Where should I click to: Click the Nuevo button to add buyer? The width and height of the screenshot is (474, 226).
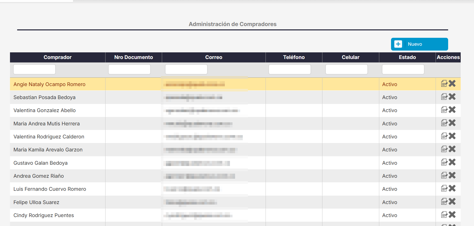click(x=419, y=44)
